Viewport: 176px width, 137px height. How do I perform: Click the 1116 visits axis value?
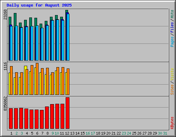pyautogui.click(x=5, y=66)
